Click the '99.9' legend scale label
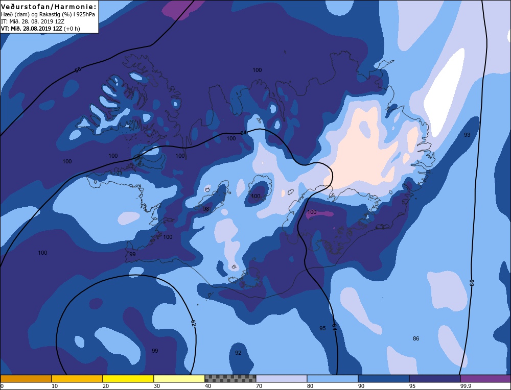511x390 pixels. click(x=465, y=386)
